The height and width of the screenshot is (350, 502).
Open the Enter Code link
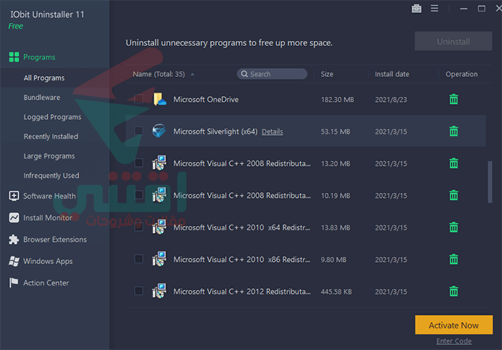454,341
